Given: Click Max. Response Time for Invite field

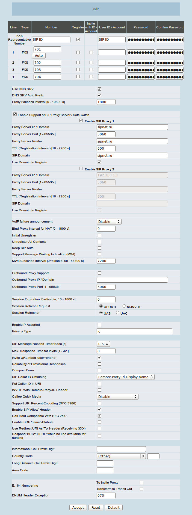Looking at the screenshot, I should click(106, 351).
